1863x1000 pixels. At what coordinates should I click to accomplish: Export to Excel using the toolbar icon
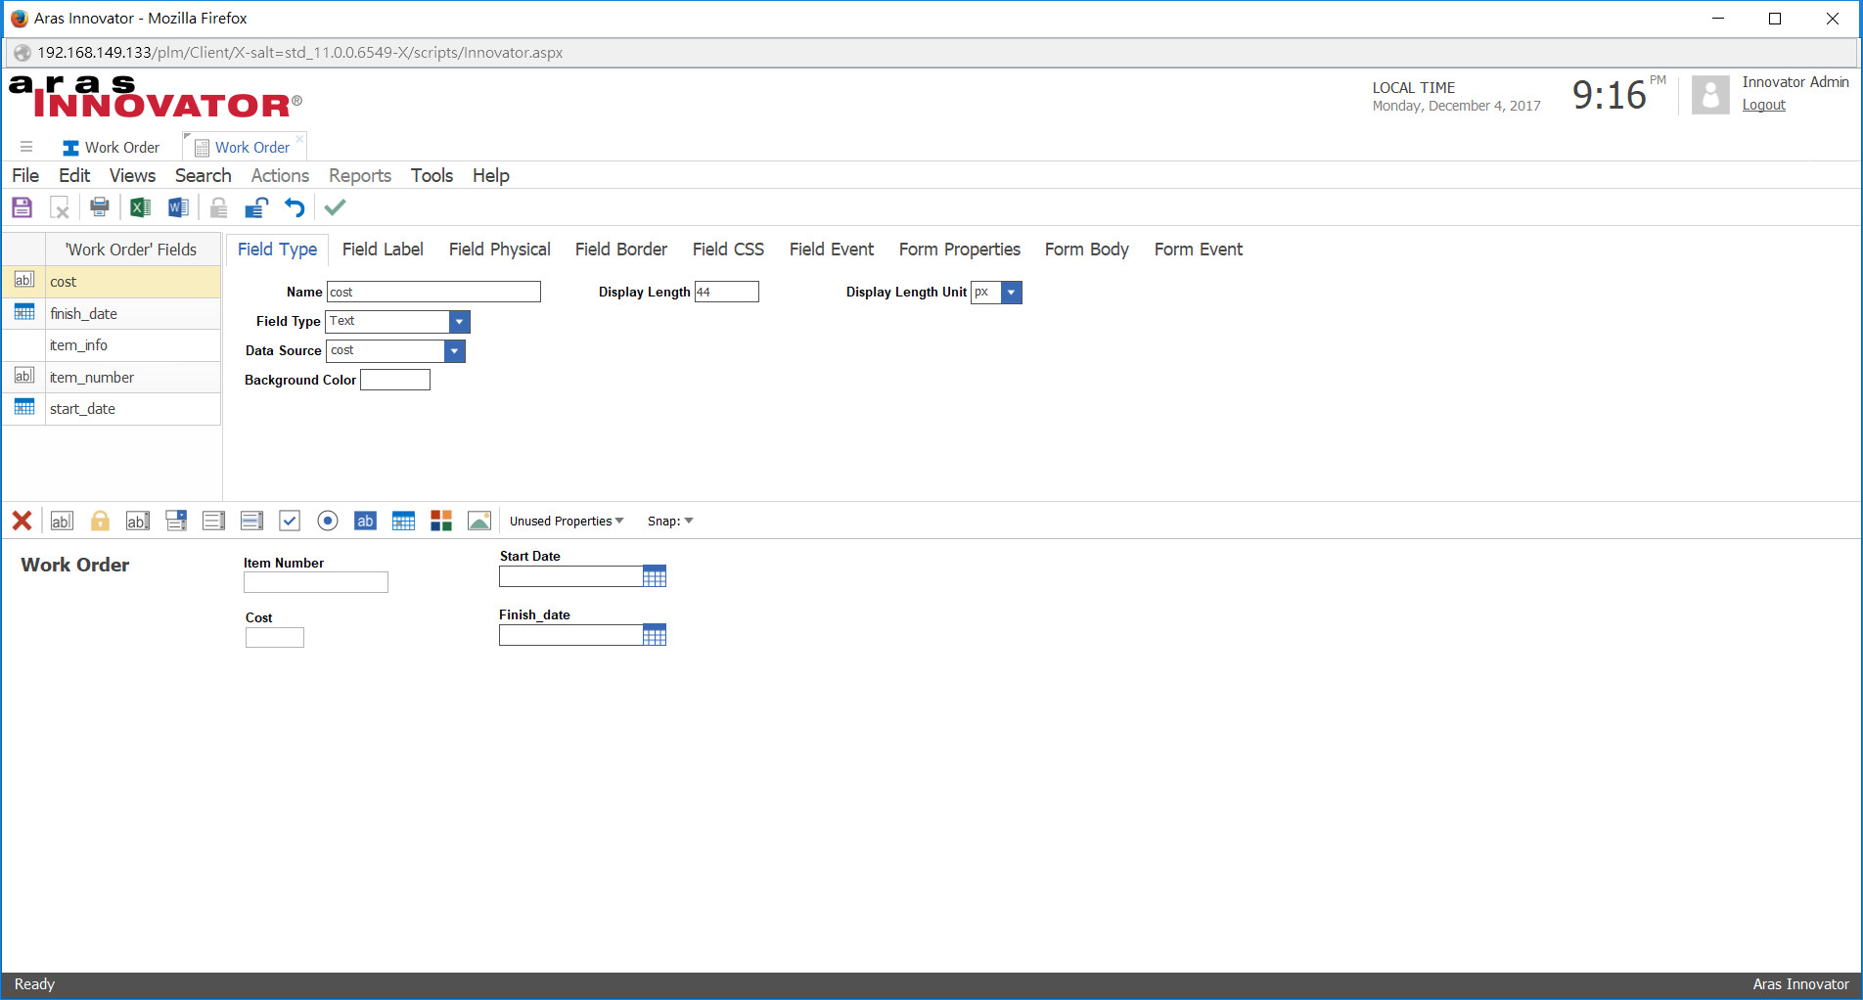point(140,207)
